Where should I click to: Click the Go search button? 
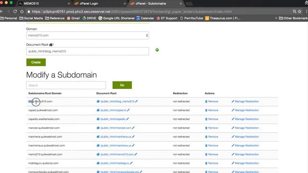tap(122, 85)
